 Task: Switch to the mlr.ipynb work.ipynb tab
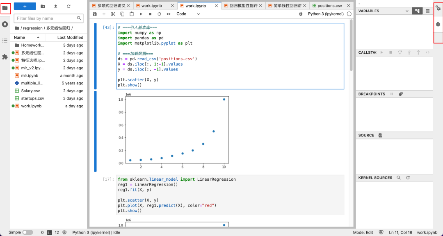[x=152, y=5]
